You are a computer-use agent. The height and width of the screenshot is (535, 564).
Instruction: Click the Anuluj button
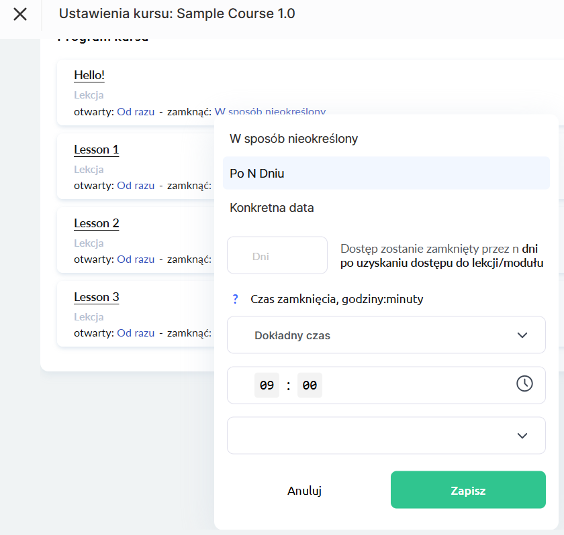point(304,490)
